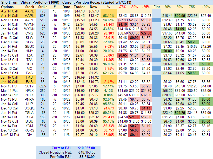Click the 100% gain column header
Viewport: 213px width, 159px height.
(x=206, y=7)
